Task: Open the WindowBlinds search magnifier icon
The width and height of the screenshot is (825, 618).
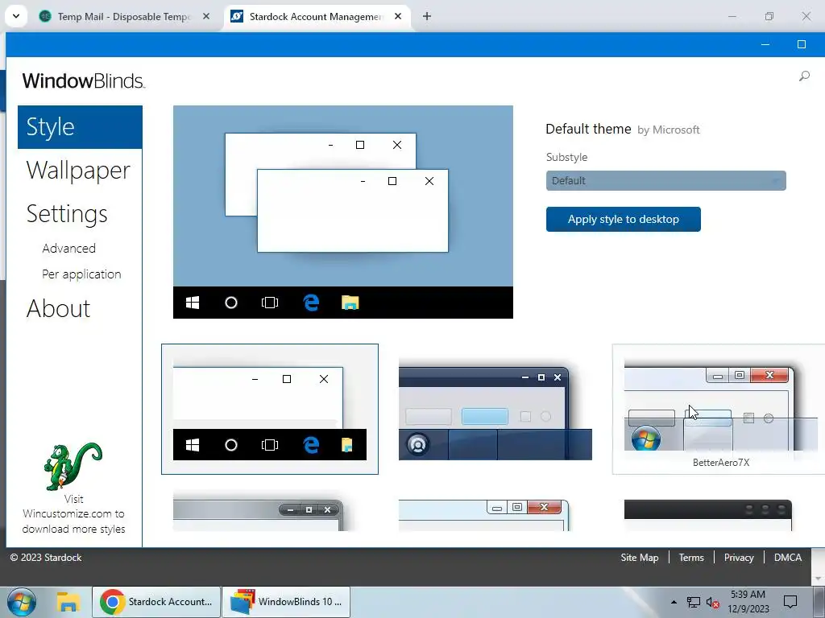Action: pyautogui.click(x=804, y=76)
